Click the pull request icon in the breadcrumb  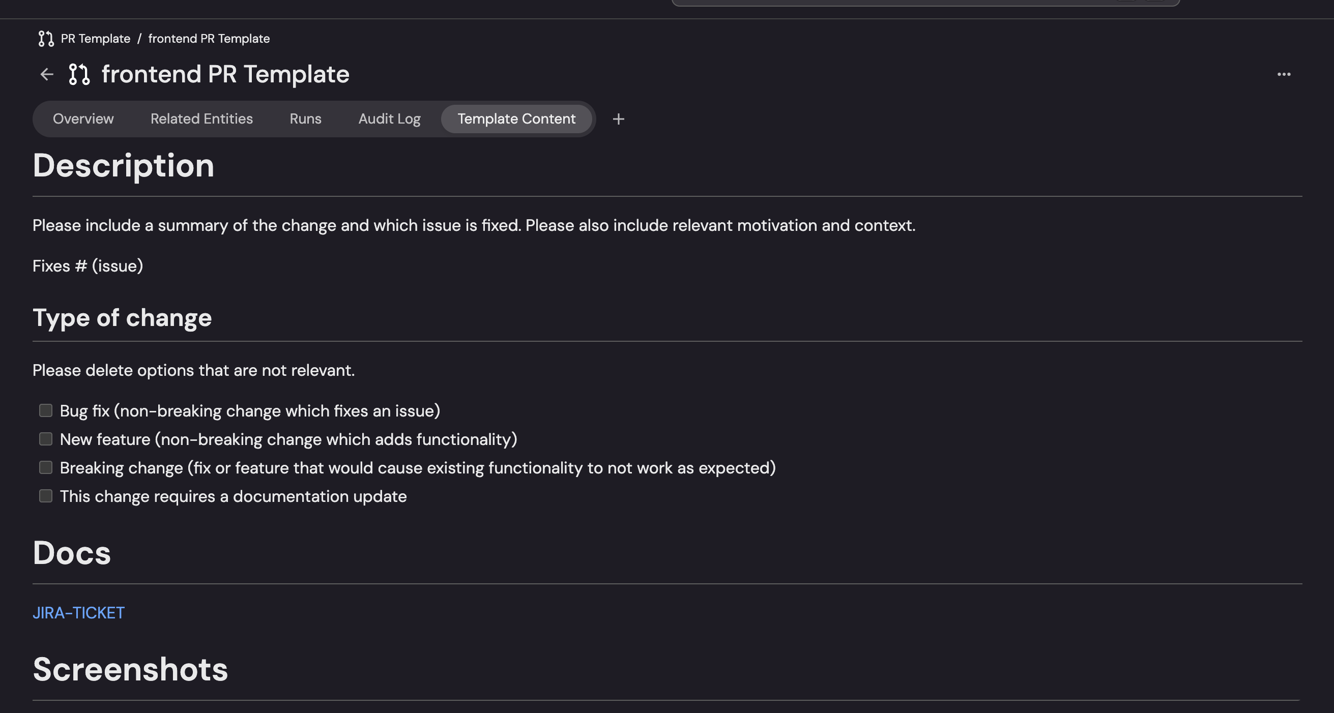click(46, 39)
